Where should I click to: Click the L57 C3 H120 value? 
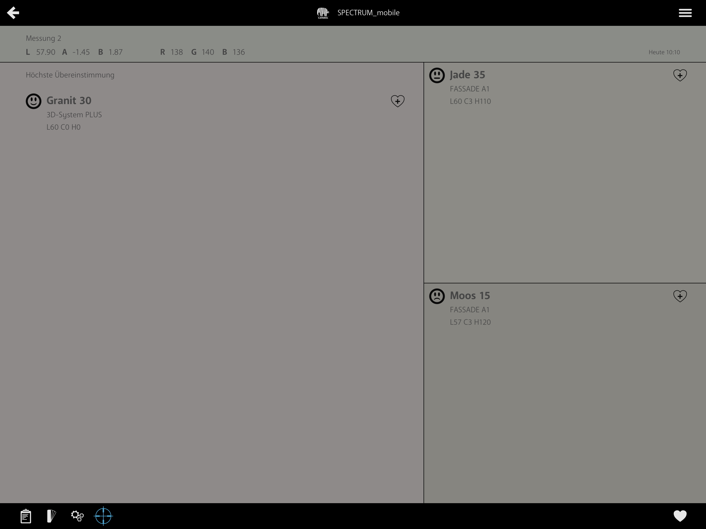[470, 322]
